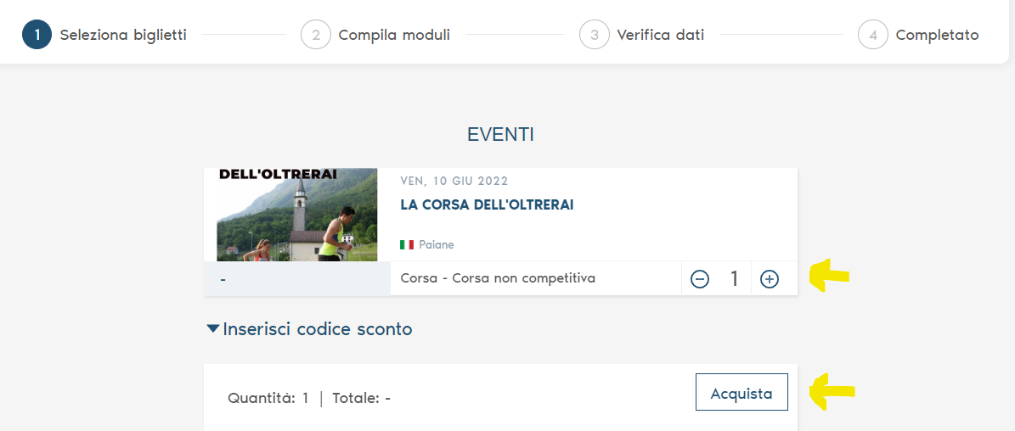Open the Compila moduli step
This screenshot has width=1015, height=431.
click(x=394, y=35)
